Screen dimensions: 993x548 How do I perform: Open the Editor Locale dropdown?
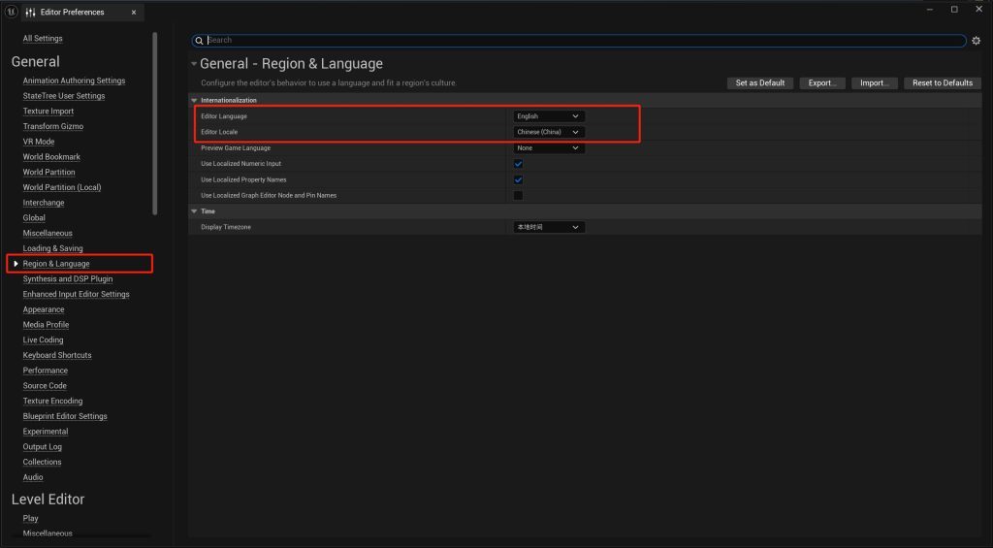(x=548, y=132)
